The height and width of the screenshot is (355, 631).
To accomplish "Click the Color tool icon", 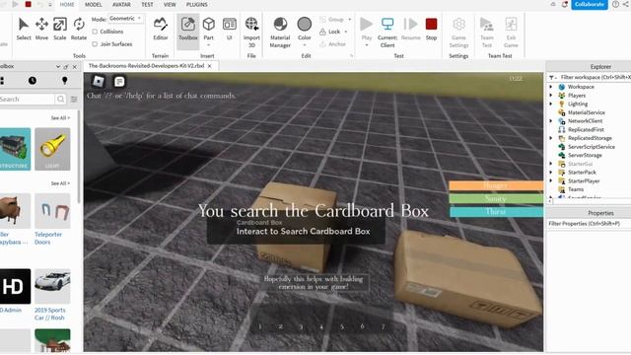I will (x=305, y=24).
